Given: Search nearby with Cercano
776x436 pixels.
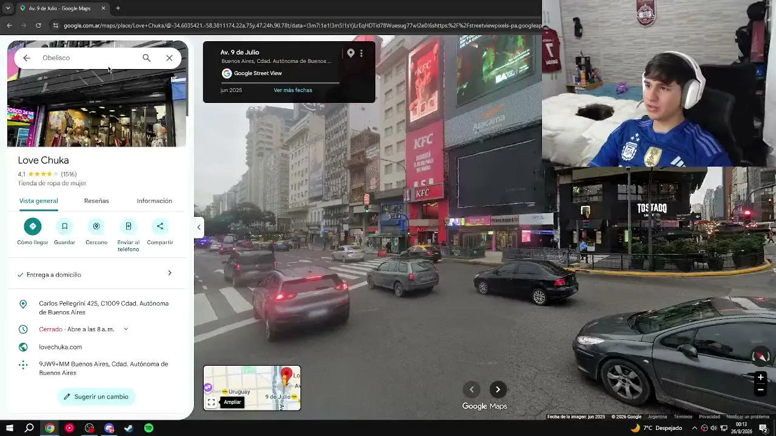Looking at the screenshot, I should coord(96,232).
